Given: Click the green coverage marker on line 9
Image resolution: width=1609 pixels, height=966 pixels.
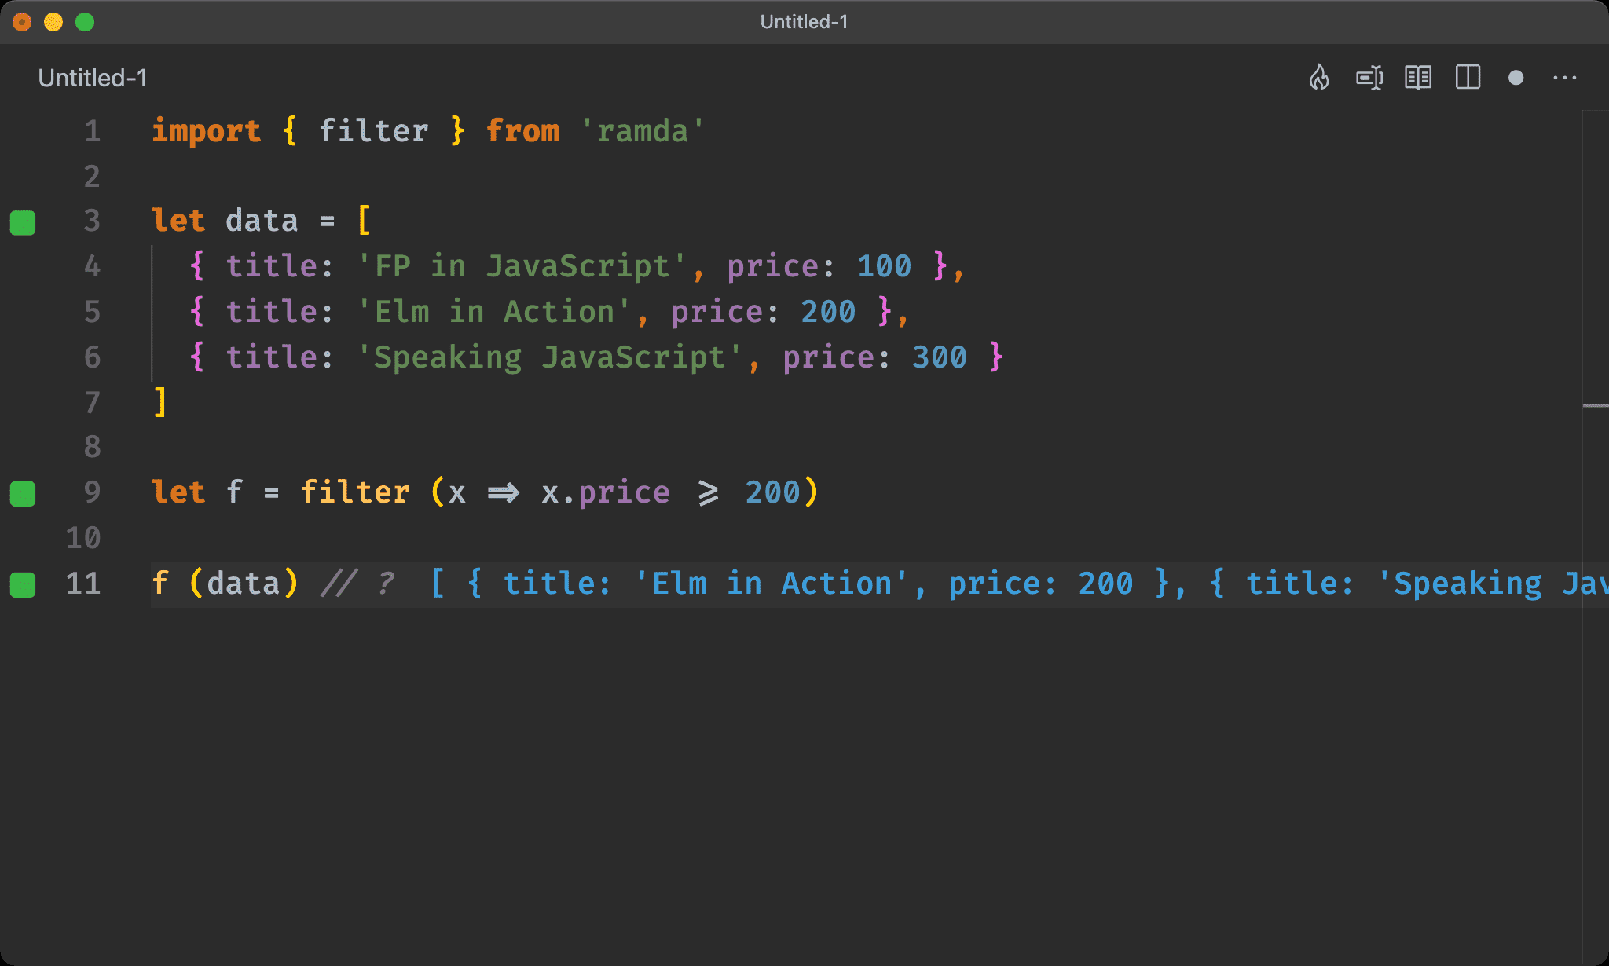Looking at the screenshot, I should pos(23,494).
